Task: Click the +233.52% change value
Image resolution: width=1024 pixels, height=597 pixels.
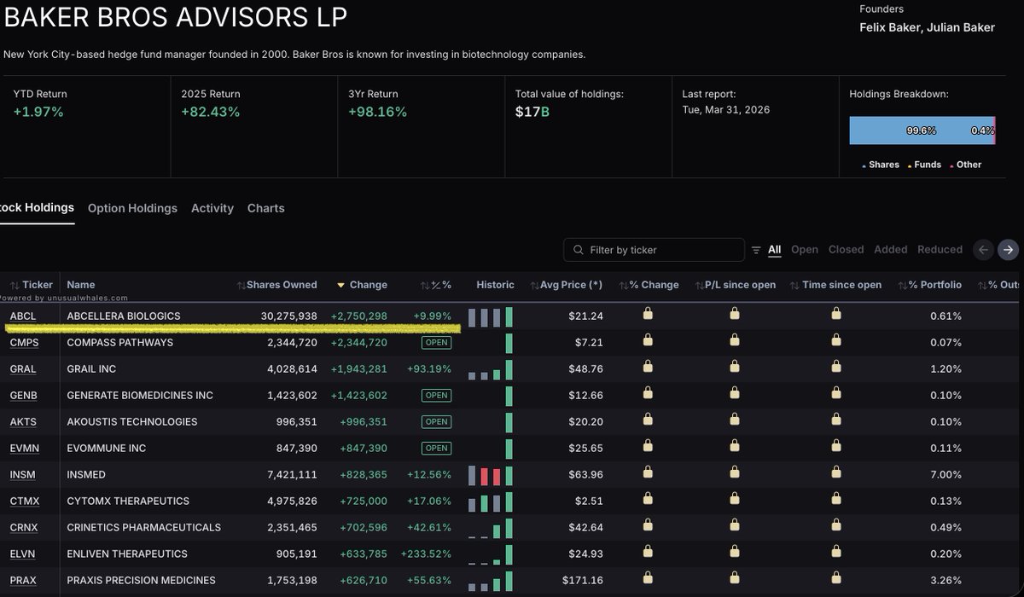Action: click(x=424, y=554)
